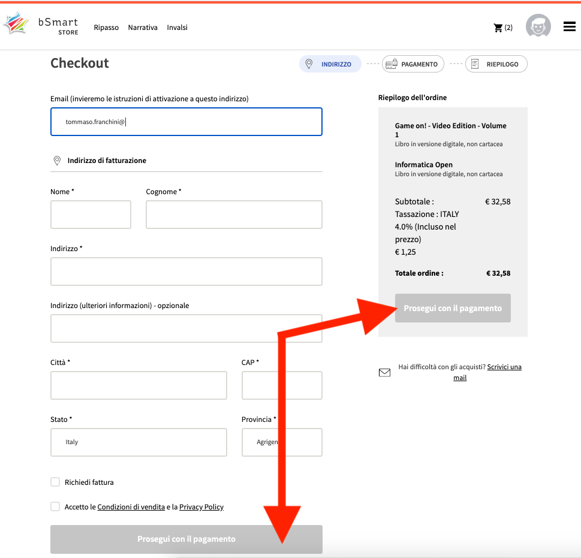The height and width of the screenshot is (558, 581).
Task: Open the shopping cart icon
Action: (x=498, y=28)
